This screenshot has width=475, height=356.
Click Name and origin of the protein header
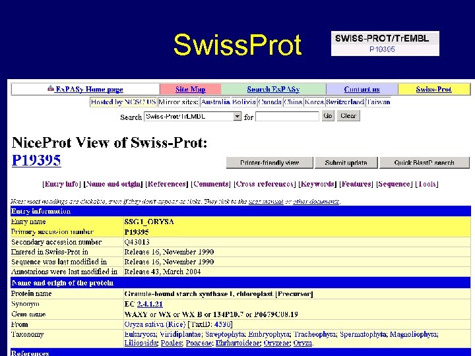(241, 283)
